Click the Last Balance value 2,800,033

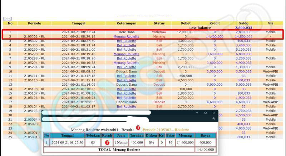[243, 27]
